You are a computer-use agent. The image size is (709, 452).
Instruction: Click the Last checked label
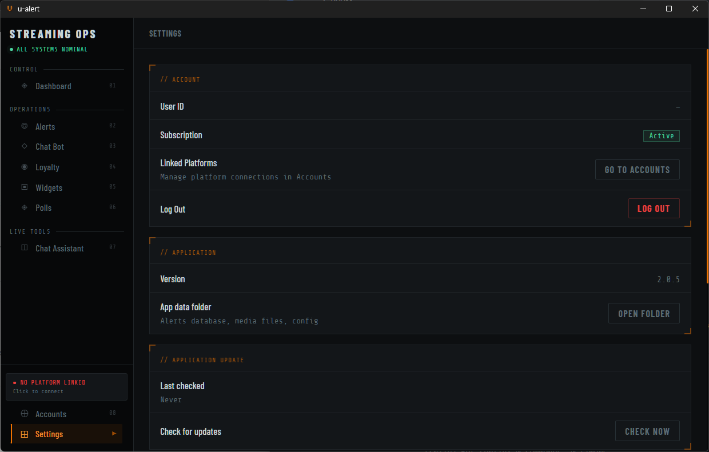pos(182,386)
